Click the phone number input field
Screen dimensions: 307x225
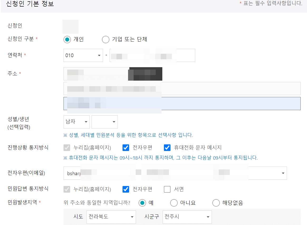152,55
